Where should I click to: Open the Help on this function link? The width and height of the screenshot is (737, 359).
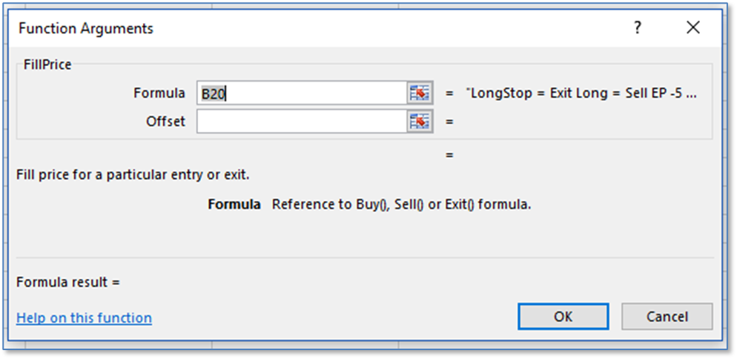pos(84,317)
